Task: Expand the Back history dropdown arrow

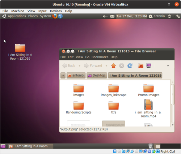Action: tap(80, 66)
